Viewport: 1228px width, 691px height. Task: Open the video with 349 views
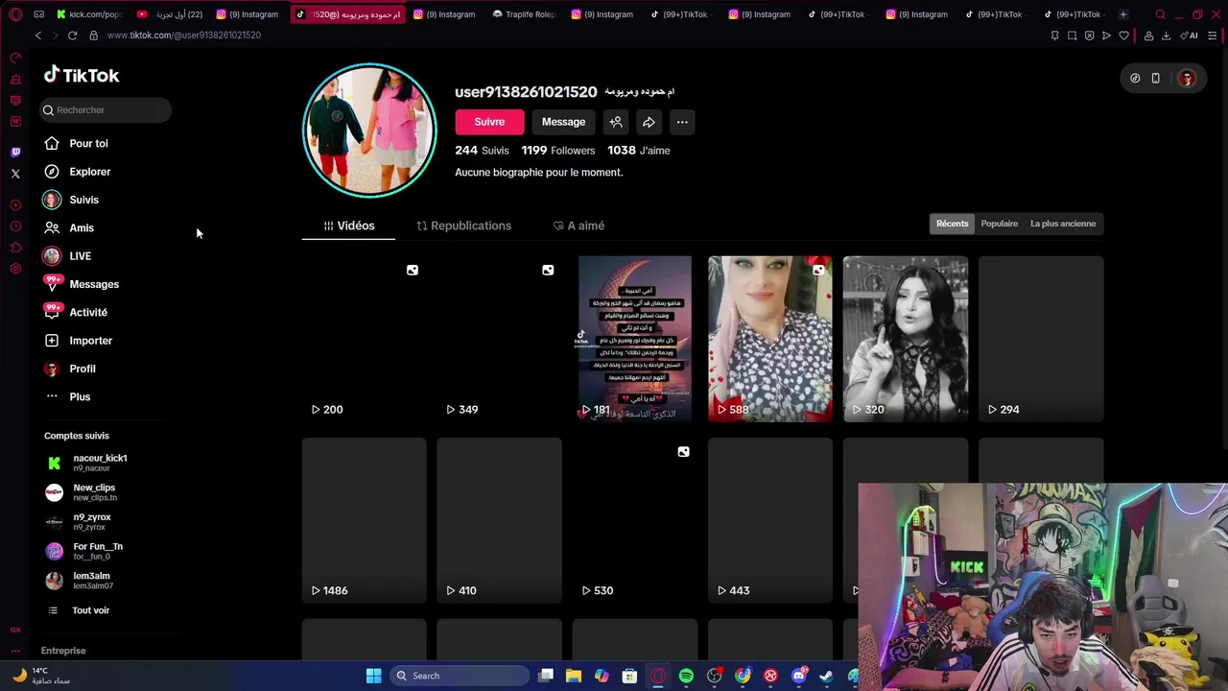coord(499,339)
